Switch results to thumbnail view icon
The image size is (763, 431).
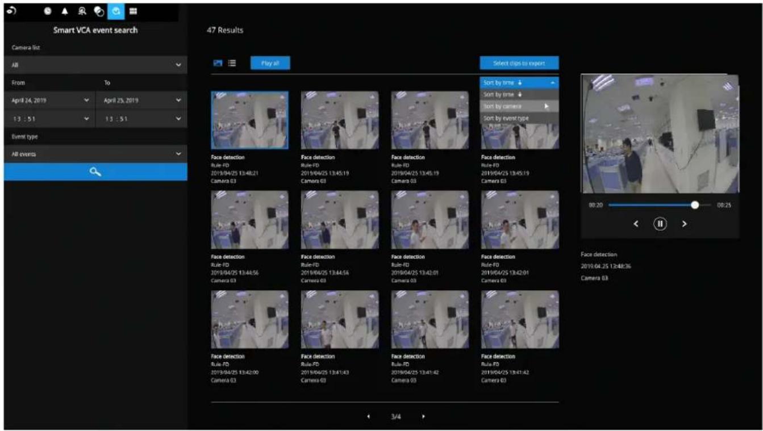coord(217,64)
